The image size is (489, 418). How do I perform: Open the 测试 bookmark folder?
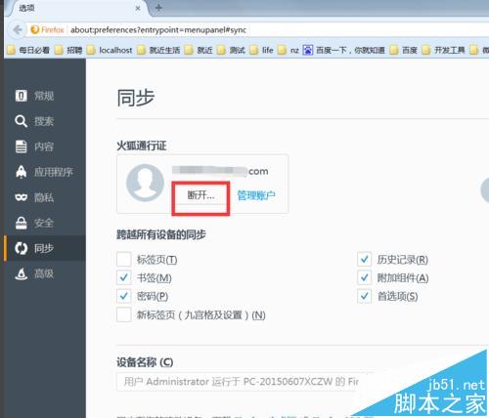pos(231,50)
